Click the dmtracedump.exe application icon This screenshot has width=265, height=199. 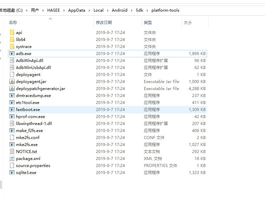(x=12, y=95)
